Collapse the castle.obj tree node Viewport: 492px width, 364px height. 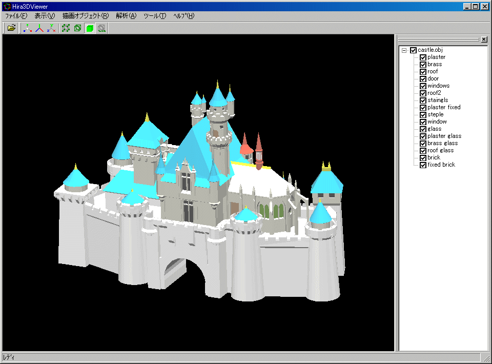(x=404, y=50)
